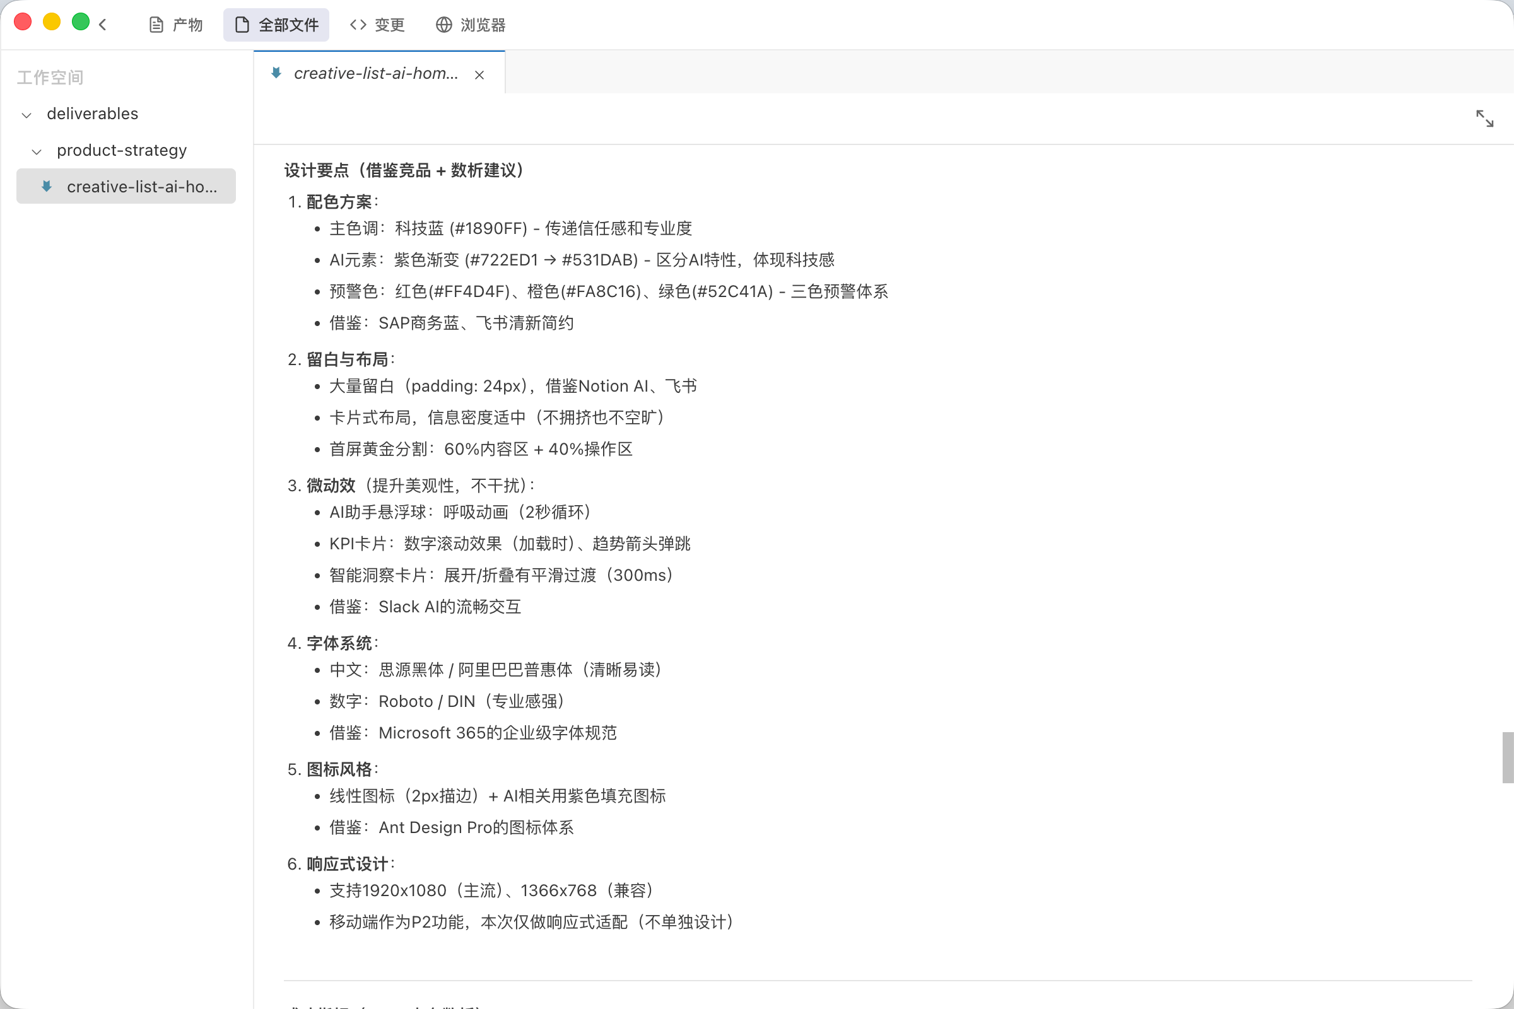Switch to the 全部文件 tab

click(x=276, y=25)
